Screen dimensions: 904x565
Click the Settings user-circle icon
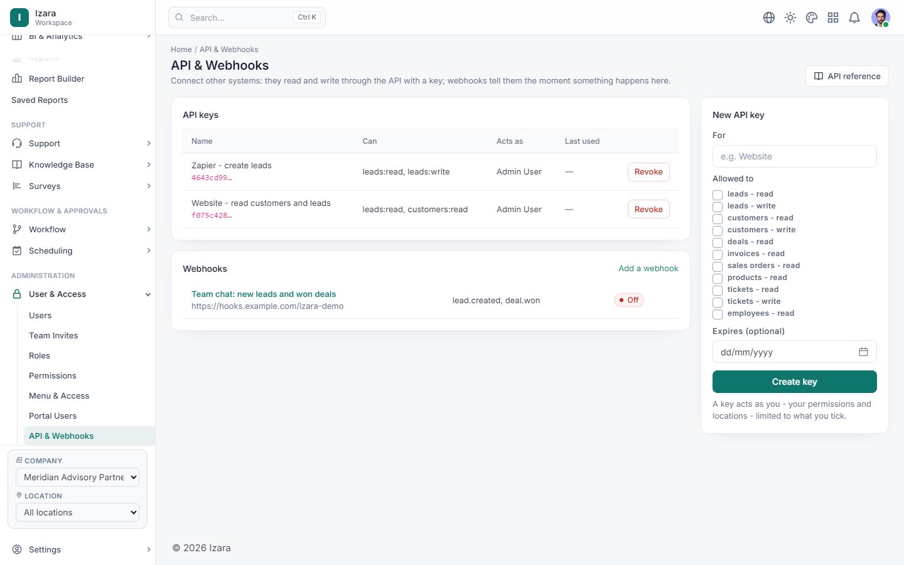pos(17,549)
